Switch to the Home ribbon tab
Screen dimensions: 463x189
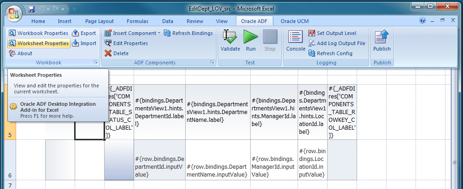click(x=38, y=21)
